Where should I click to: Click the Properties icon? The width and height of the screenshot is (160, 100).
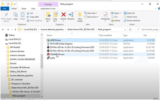coord(105,15)
